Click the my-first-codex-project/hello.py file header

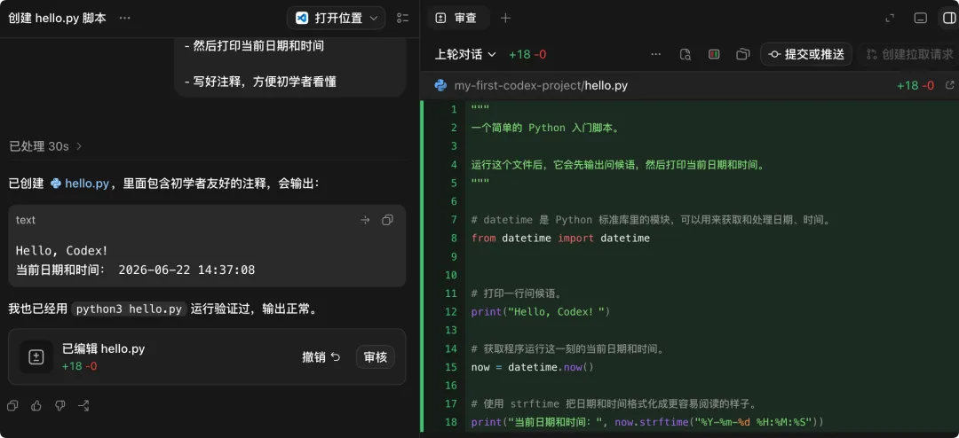[x=541, y=85]
